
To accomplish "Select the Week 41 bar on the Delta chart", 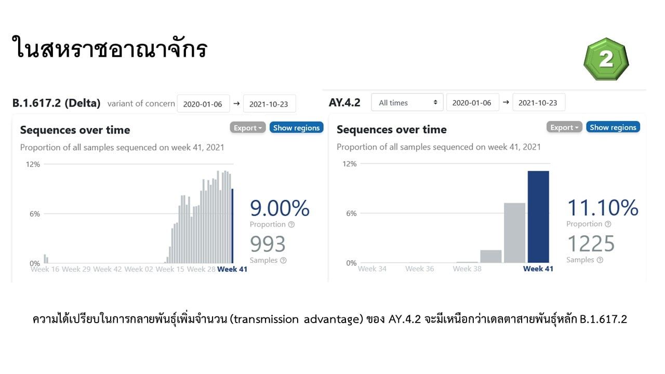I will tap(232, 226).
